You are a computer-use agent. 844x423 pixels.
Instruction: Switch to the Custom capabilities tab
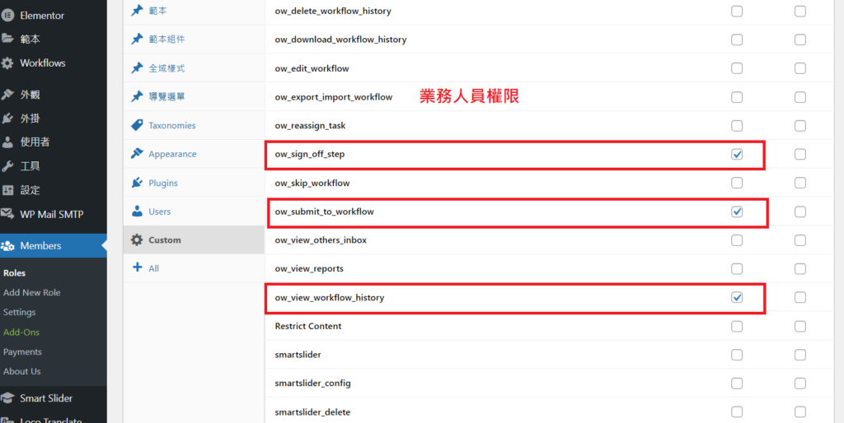pos(164,240)
